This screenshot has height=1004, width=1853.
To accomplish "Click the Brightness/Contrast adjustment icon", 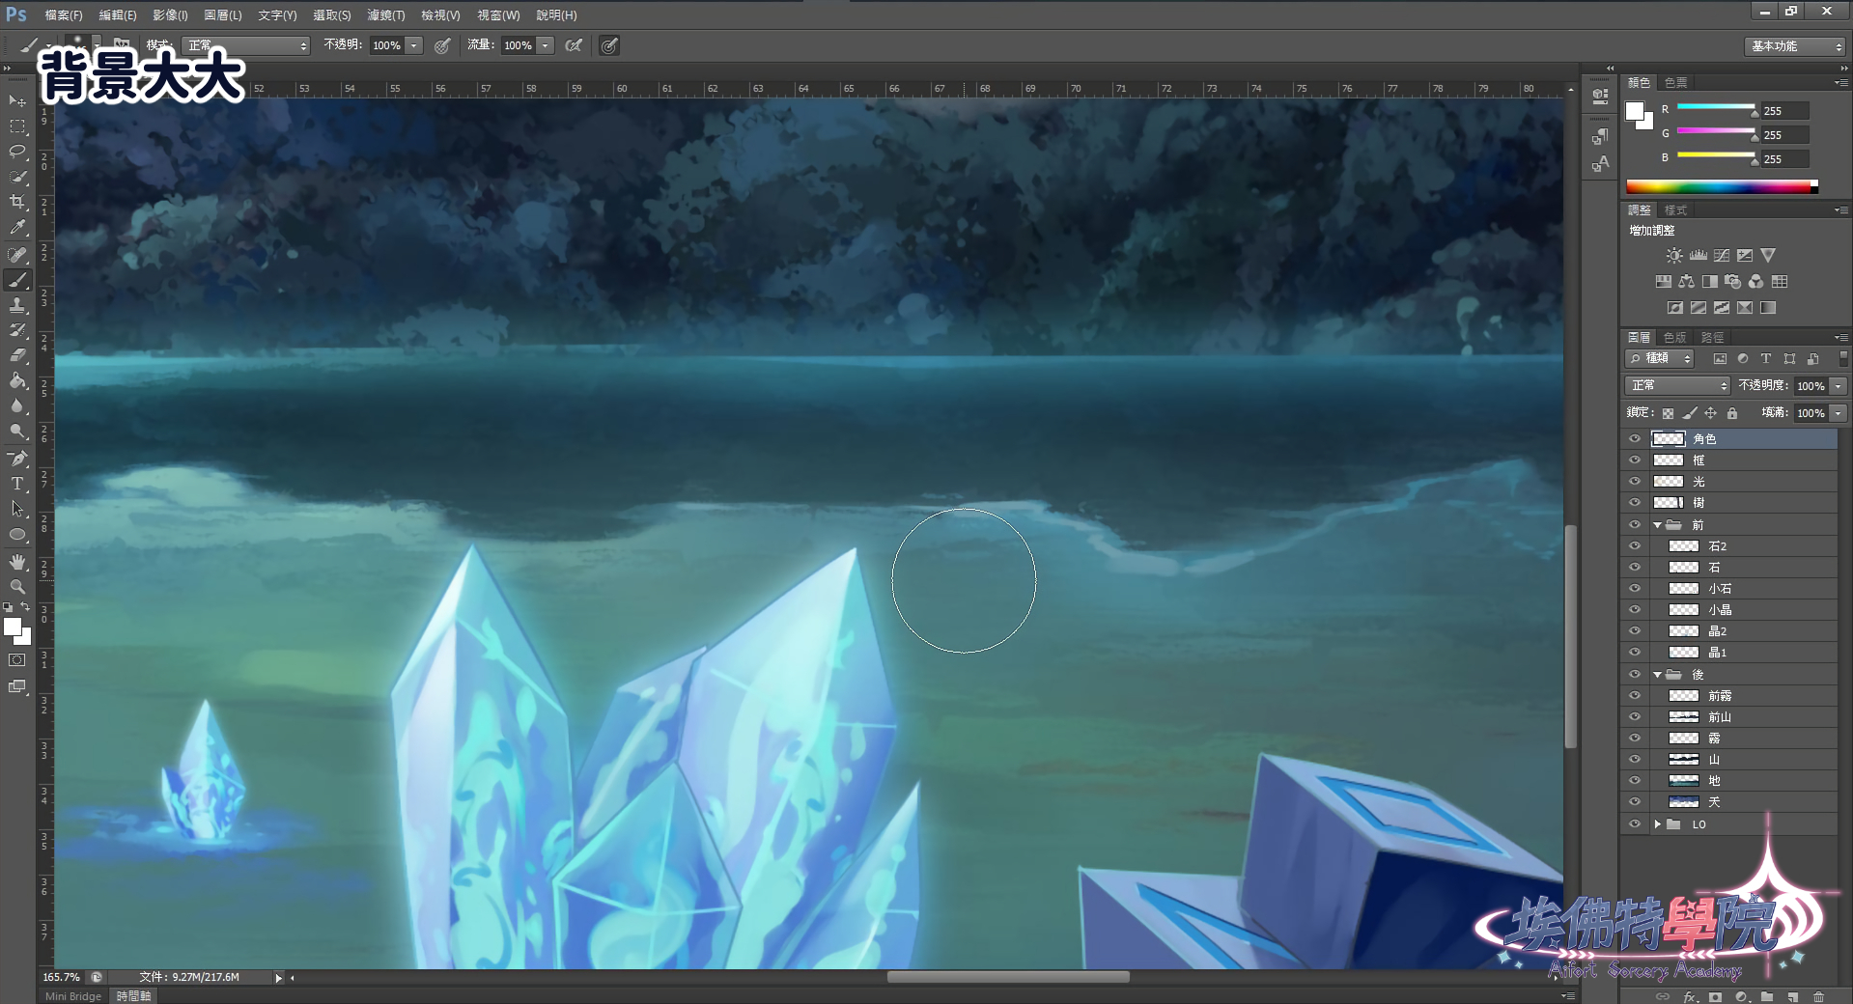I will (1674, 256).
